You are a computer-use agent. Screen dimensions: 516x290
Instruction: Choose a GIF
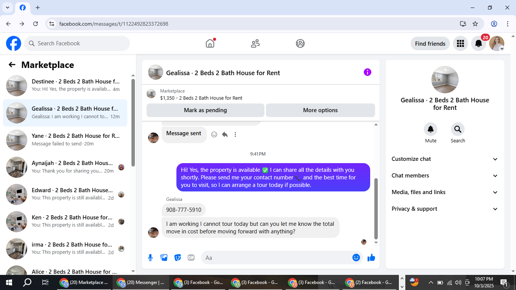(191, 258)
